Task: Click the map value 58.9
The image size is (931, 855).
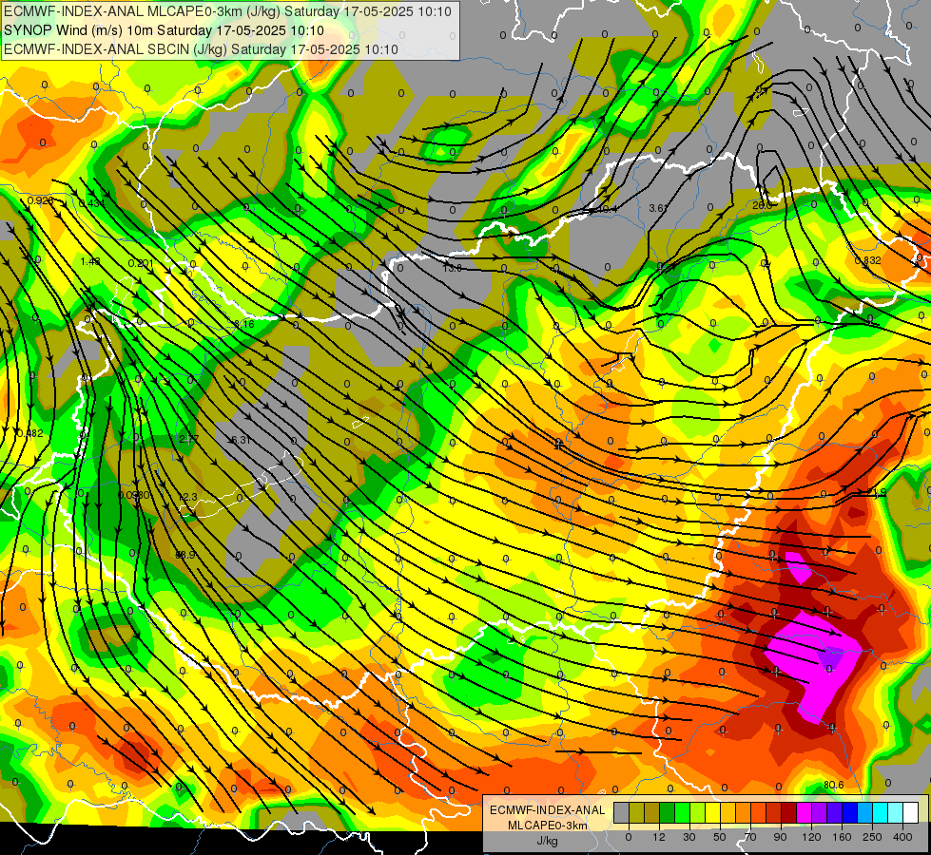Action: tap(185, 555)
